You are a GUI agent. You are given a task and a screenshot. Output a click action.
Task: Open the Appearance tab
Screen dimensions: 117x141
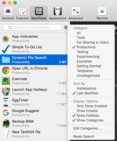[57, 14]
